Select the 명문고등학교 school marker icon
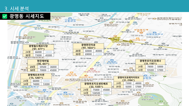The image size is (189, 106). [x=65, y=93]
